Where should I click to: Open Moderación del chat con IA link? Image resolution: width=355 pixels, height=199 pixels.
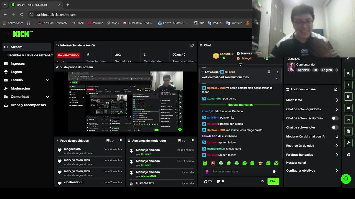[312, 137]
